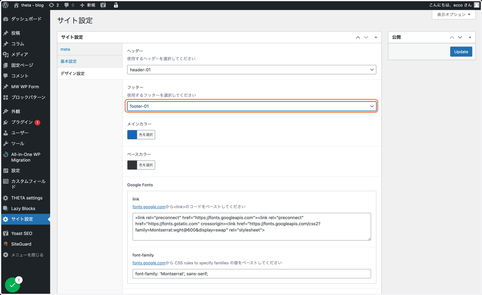Click the grid icon next to ブロックパターン
Viewport: 482px width, 295px height.
(6, 97)
